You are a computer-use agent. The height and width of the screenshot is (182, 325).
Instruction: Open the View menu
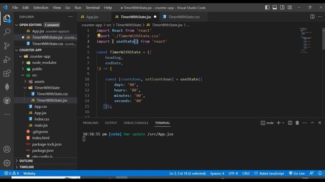coord(56,8)
